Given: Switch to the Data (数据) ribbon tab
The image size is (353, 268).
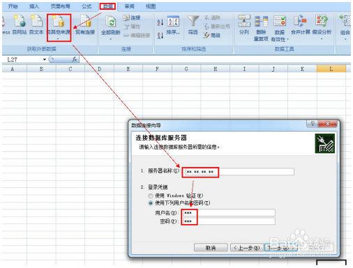Looking at the screenshot, I should click(x=107, y=6).
